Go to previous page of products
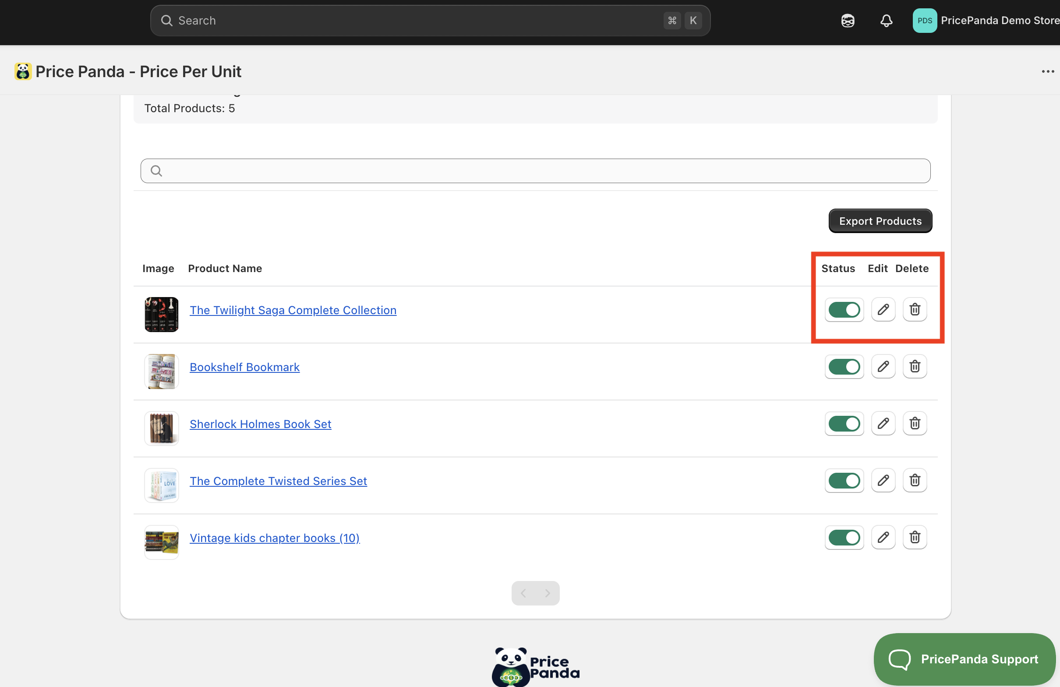This screenshot has width=1060, height=687. (523, 593)
